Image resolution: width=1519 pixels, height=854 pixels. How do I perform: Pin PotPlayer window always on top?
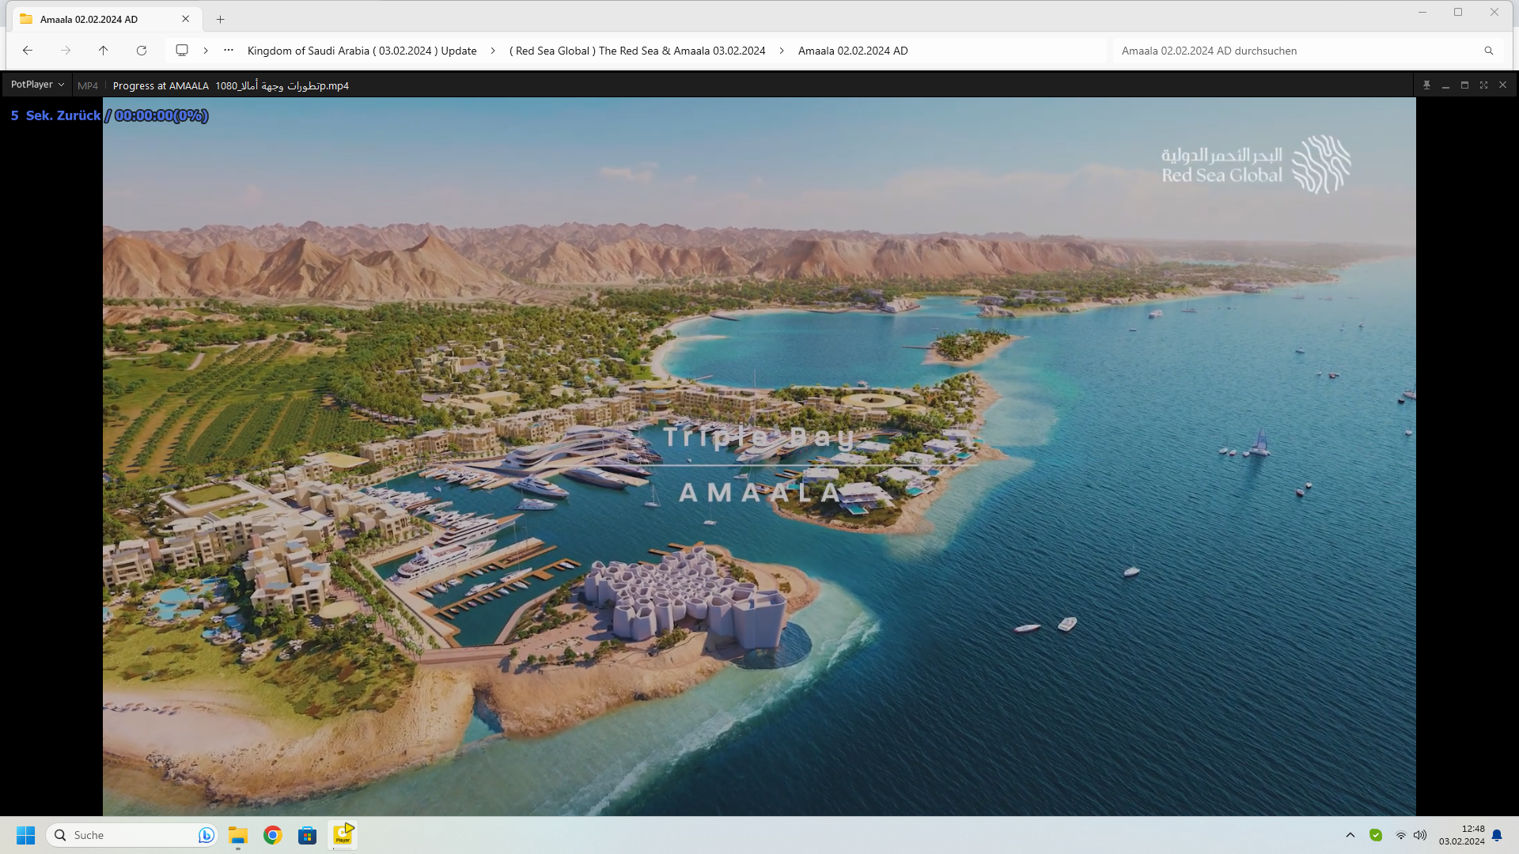pyautogui.click(x=1426, y=85)
